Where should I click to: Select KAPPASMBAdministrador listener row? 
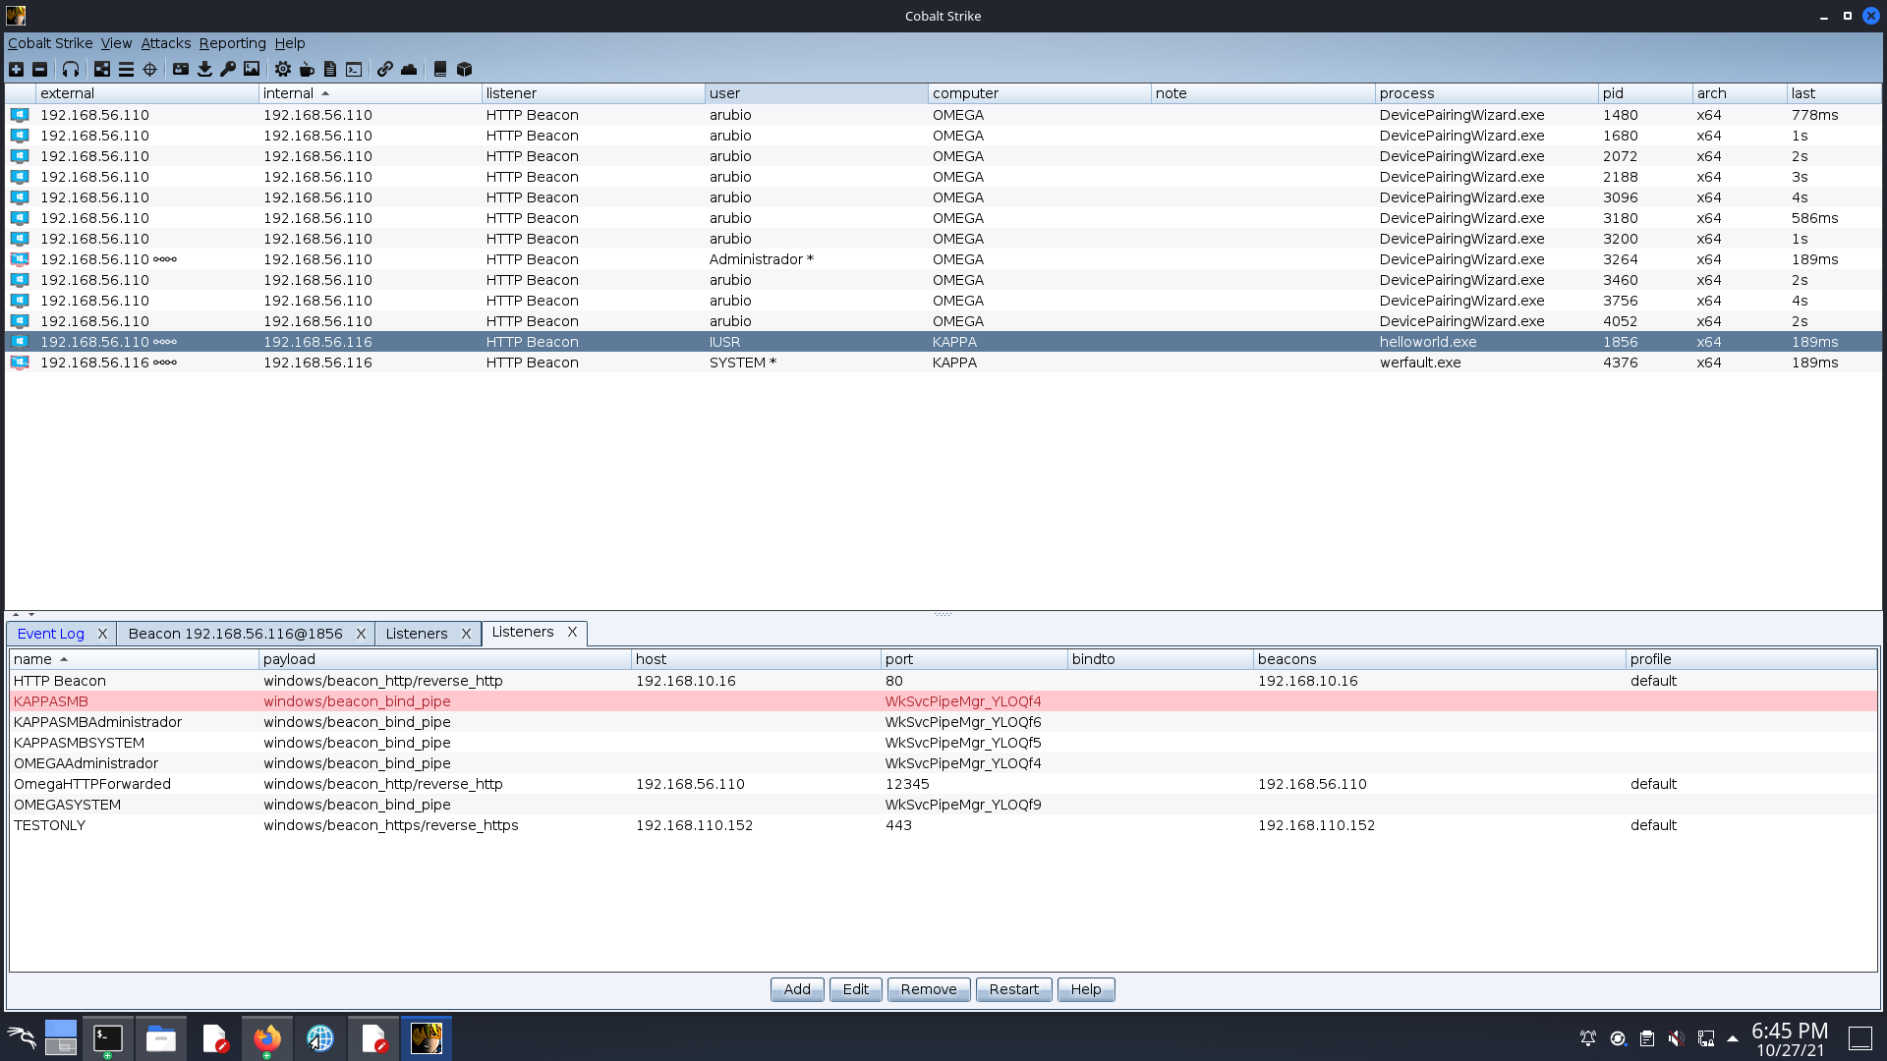click(943, 722)
